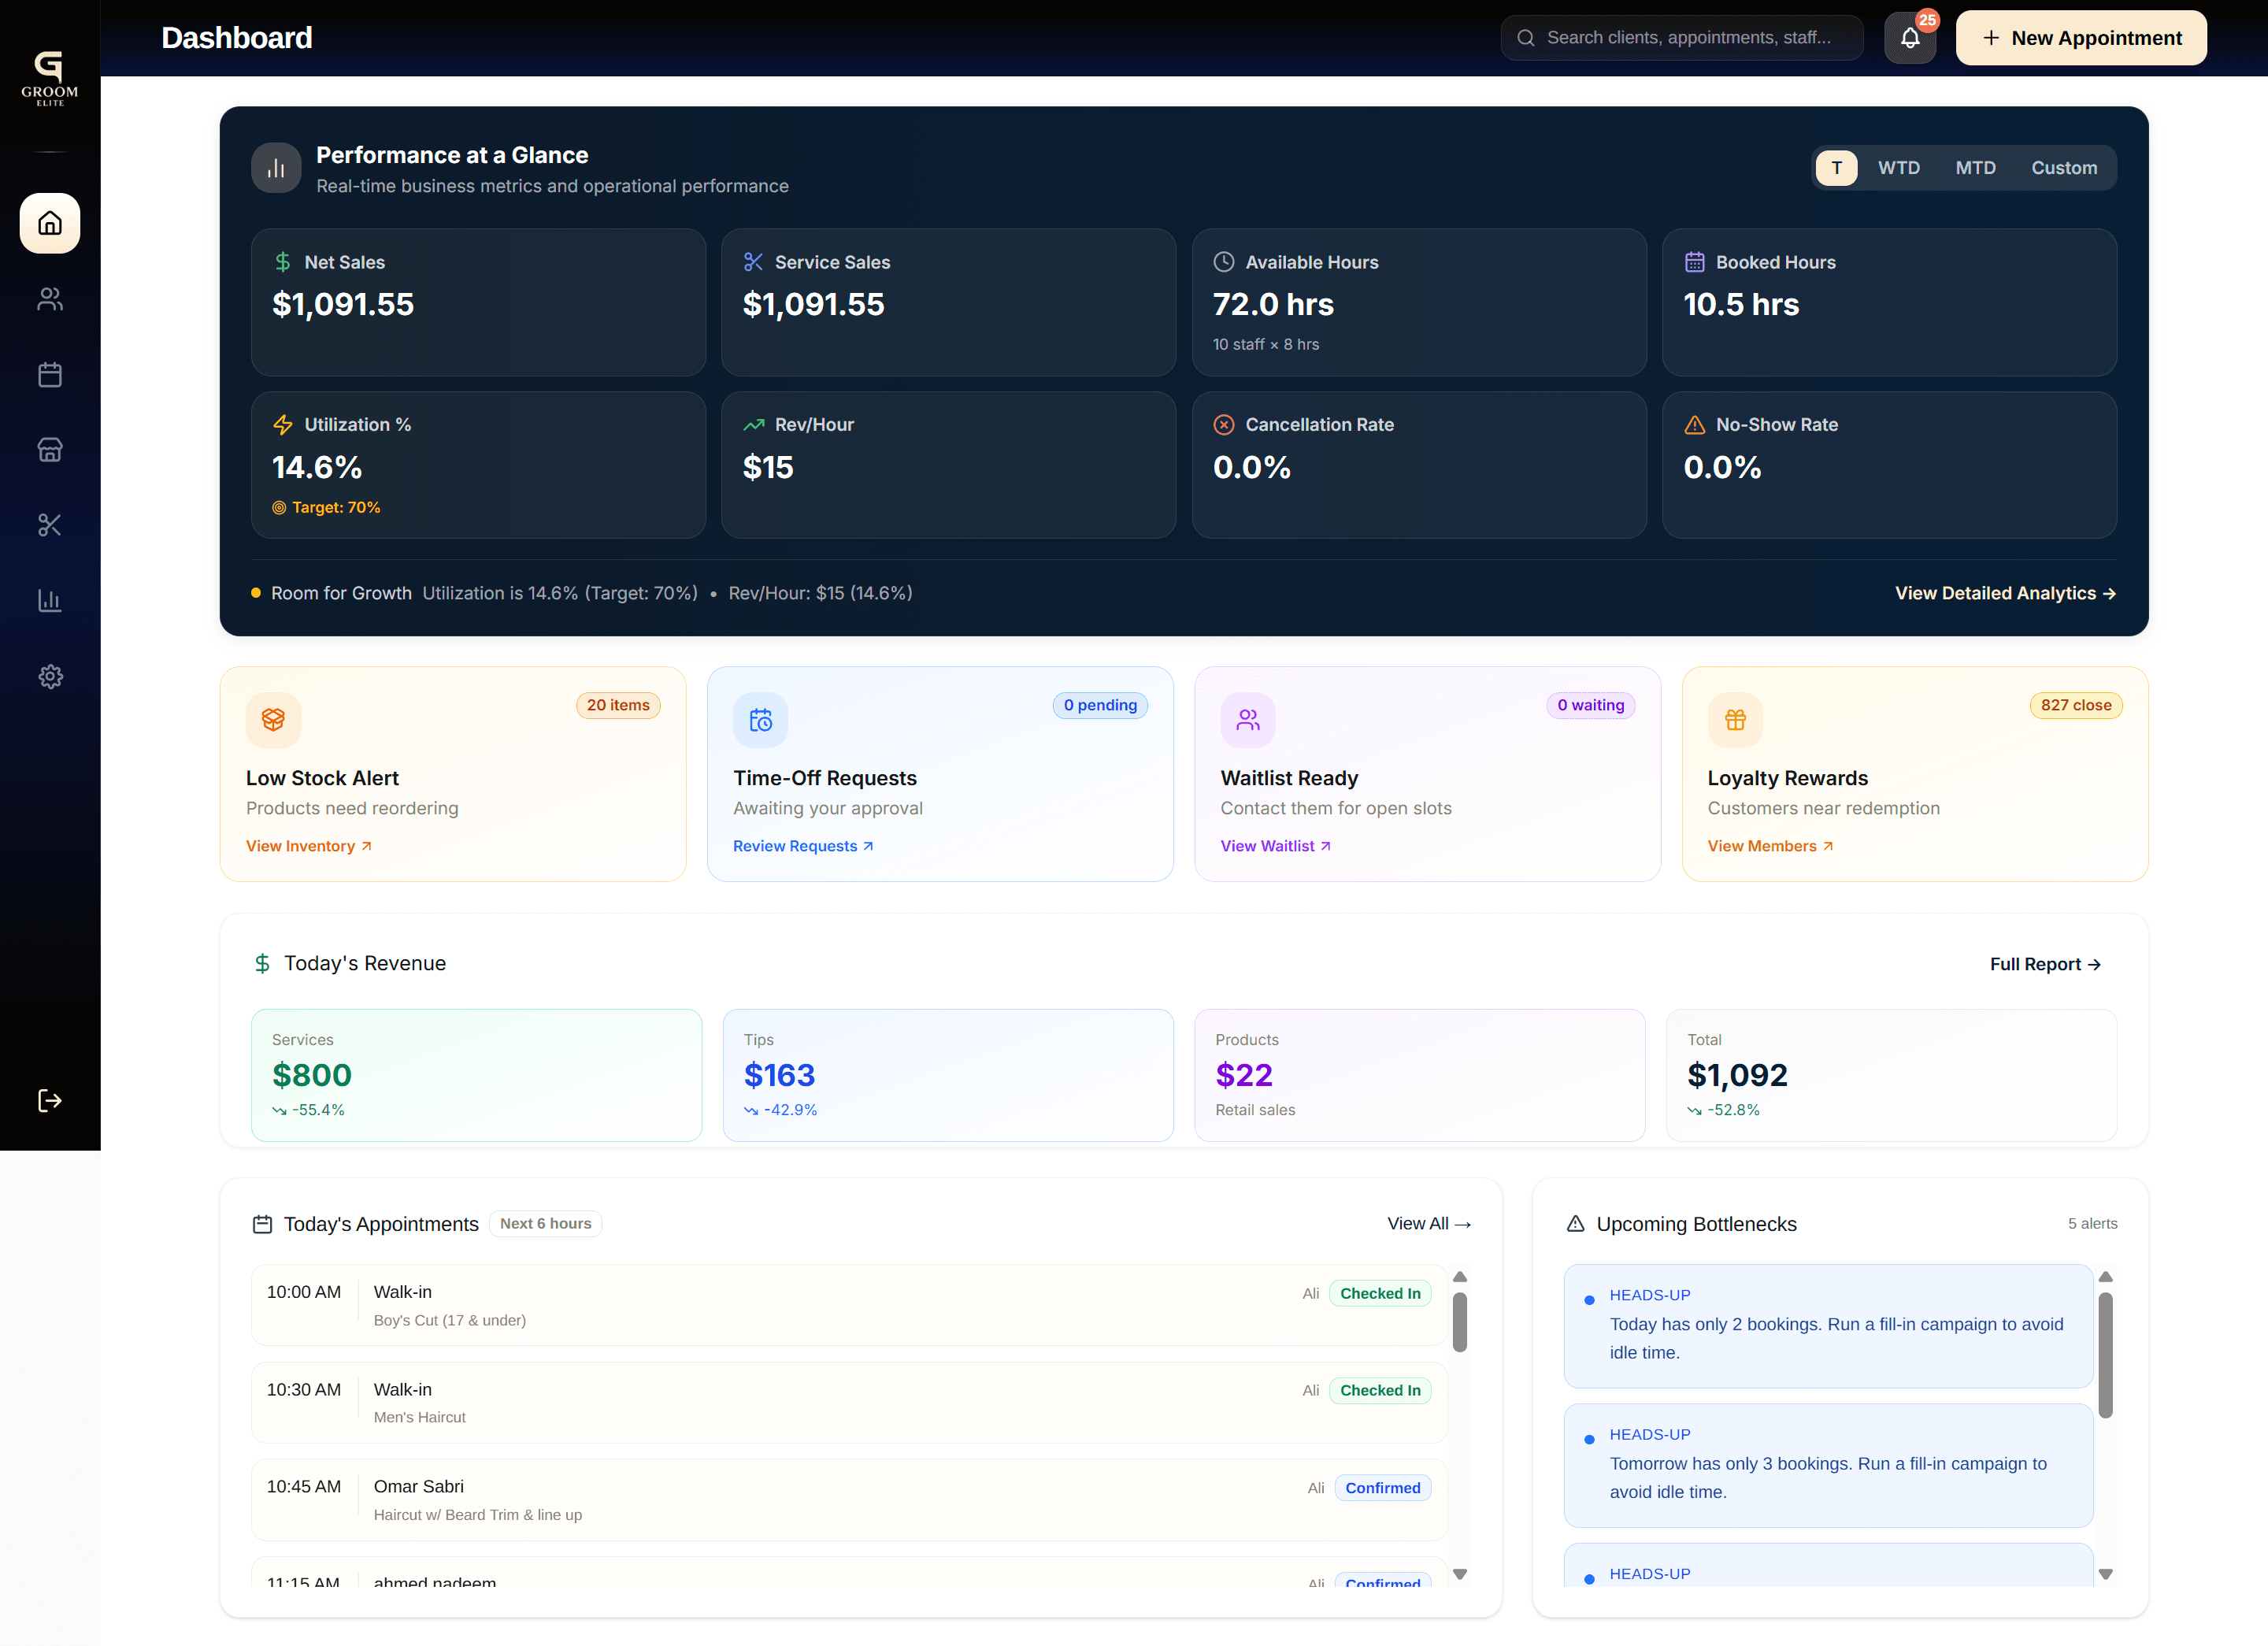Open the notifications bell with 25 badge
Image resolution: width=2268 pixels, height=1646 pixels.
pos(1910,38)
